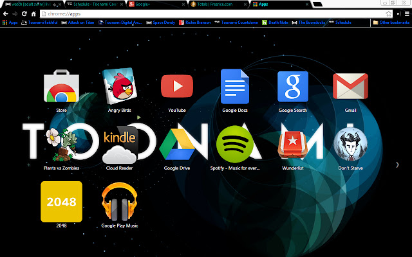Open the Schedule bookmark
Image resolution: width=412 pixels, height=257 pixels.
[x=340, y=22]
